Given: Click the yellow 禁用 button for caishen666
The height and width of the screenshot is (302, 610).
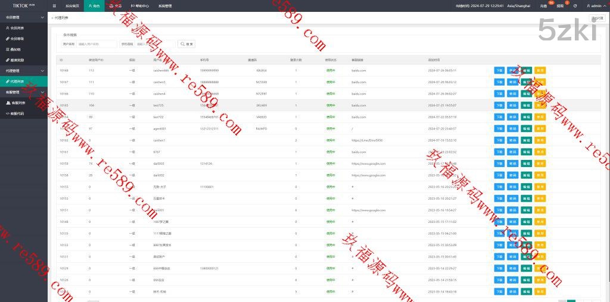Looking at the screenshot, I should 540,70.
